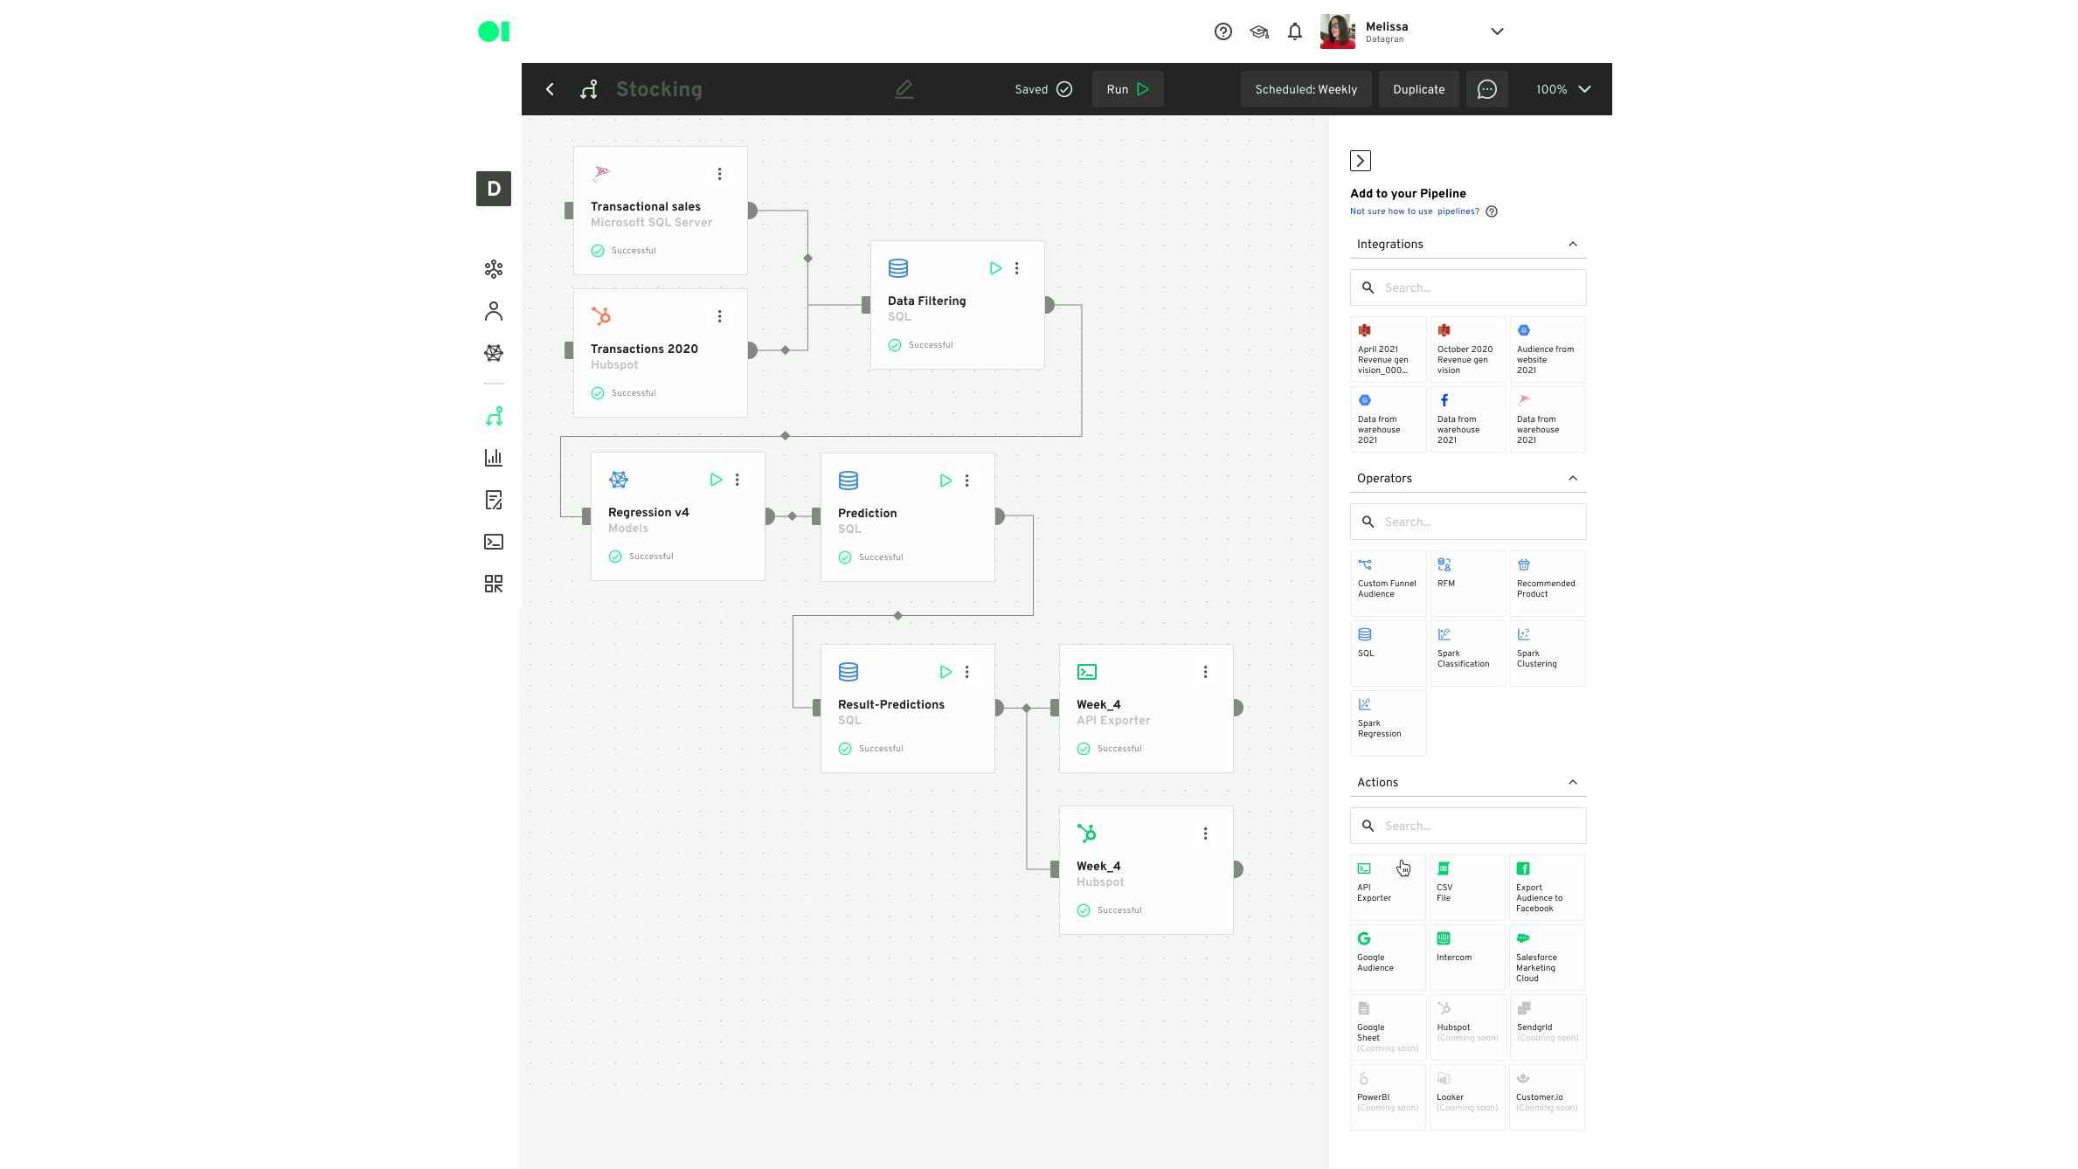Open the Transactional sales node three-dot menu

tap(719, 174)
